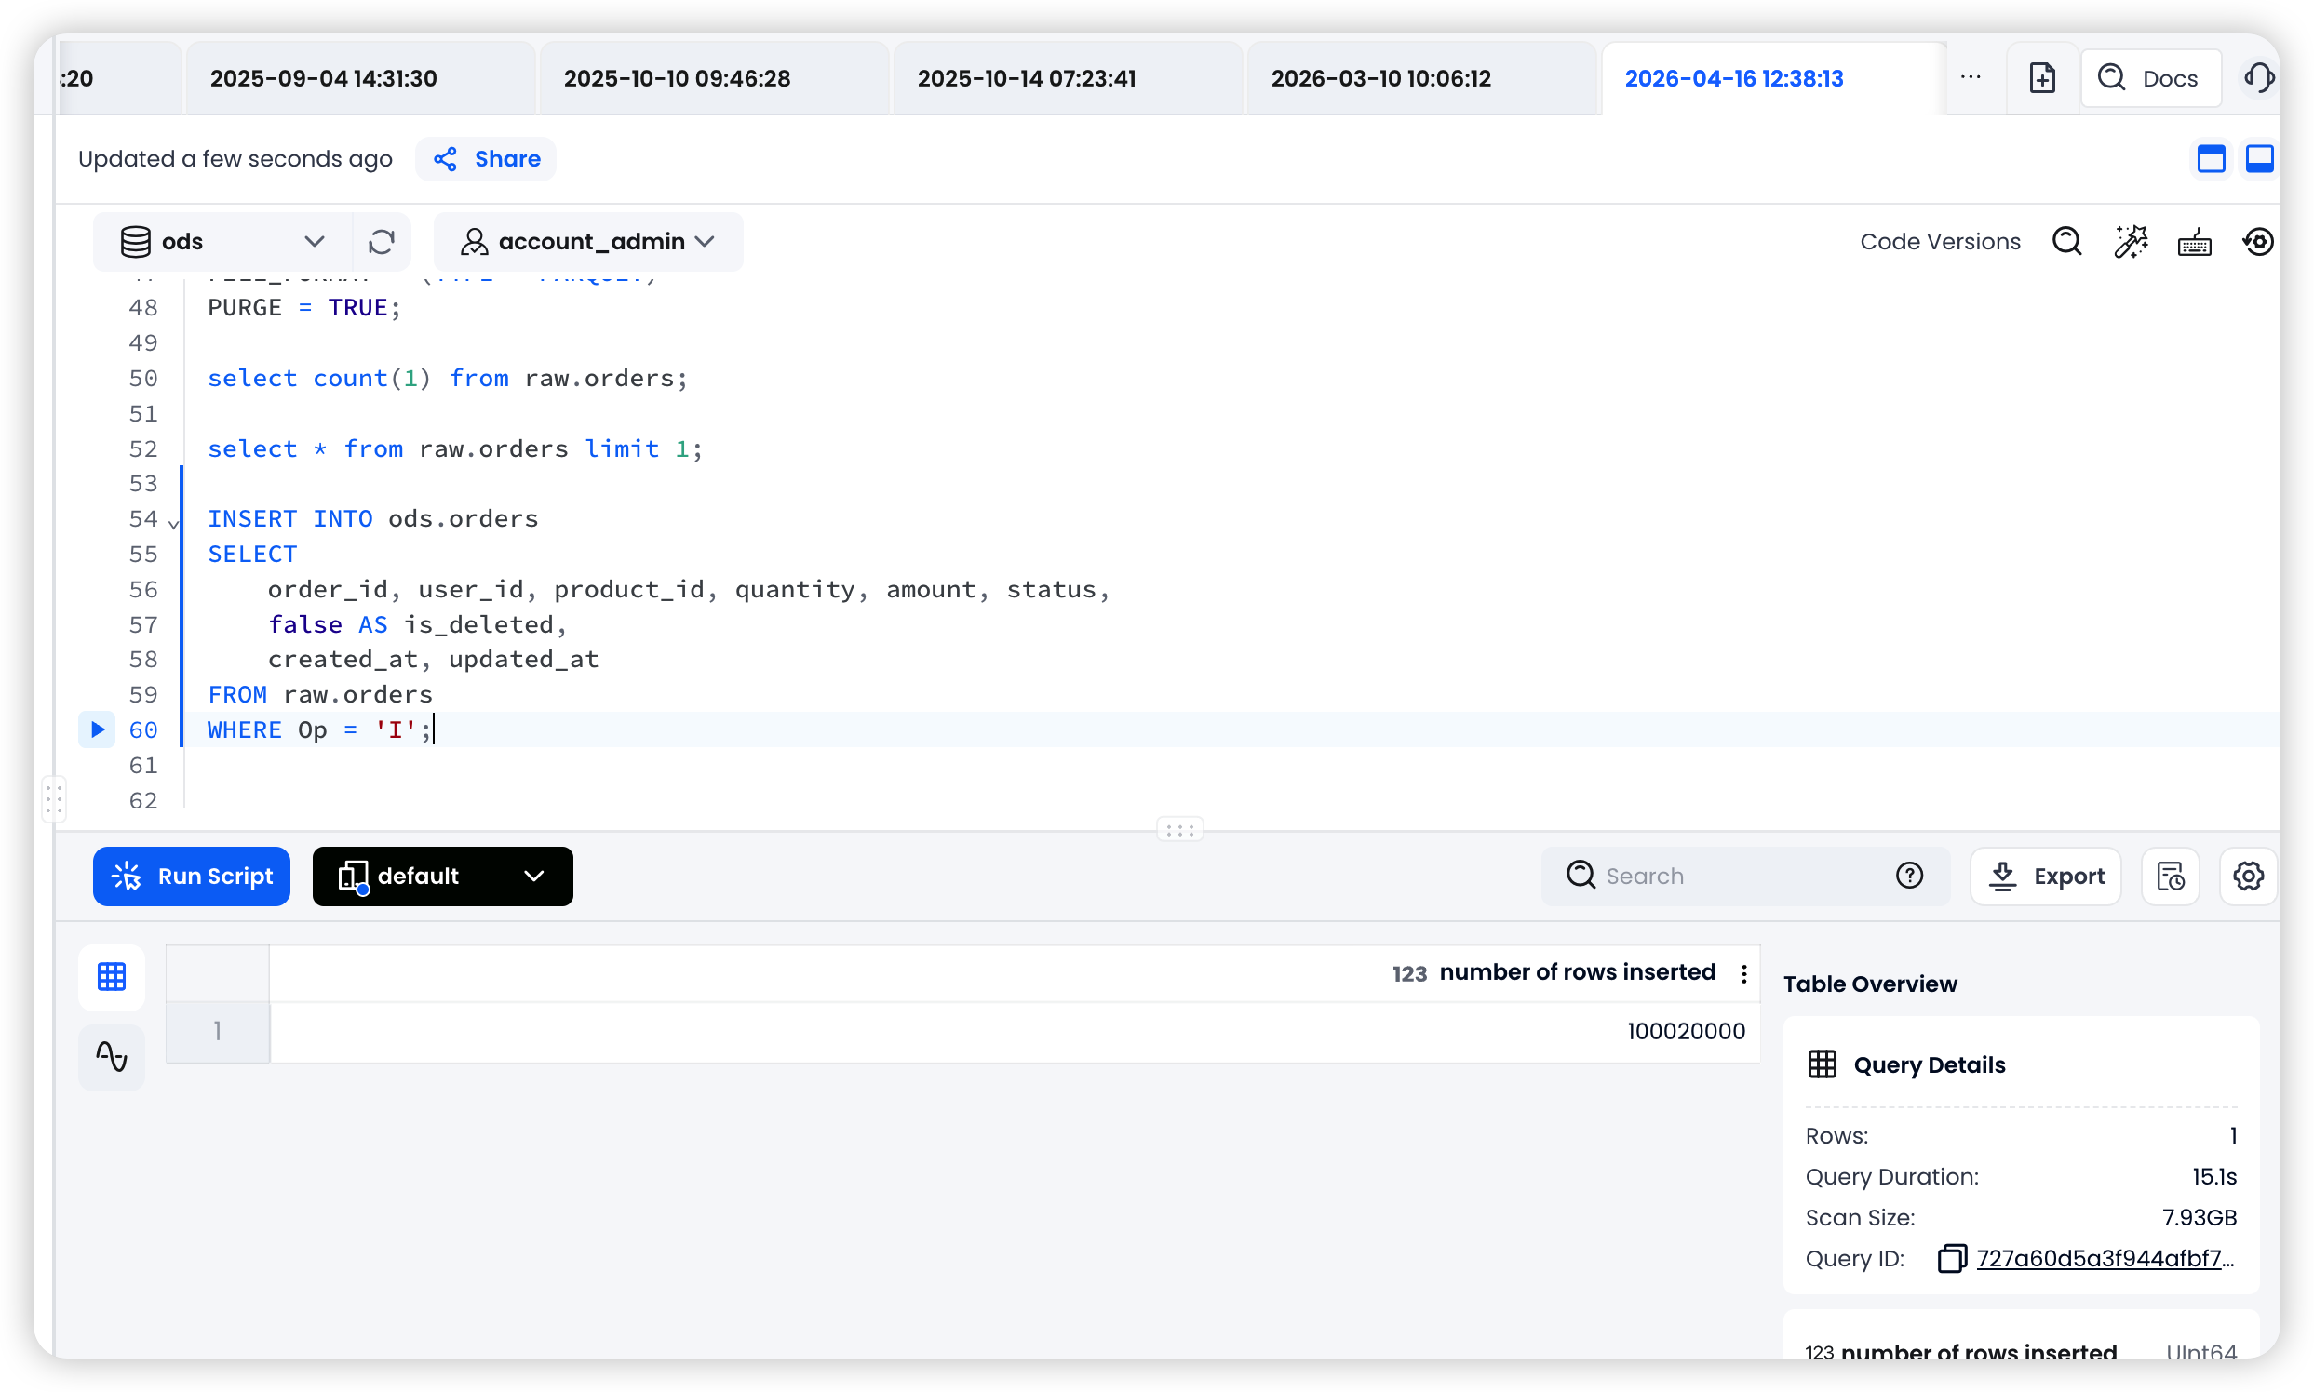The width and height of the screenshot is (2314, 1392).
Task: Open the default warehouse dropdown
Action: (x=442, y=877)
